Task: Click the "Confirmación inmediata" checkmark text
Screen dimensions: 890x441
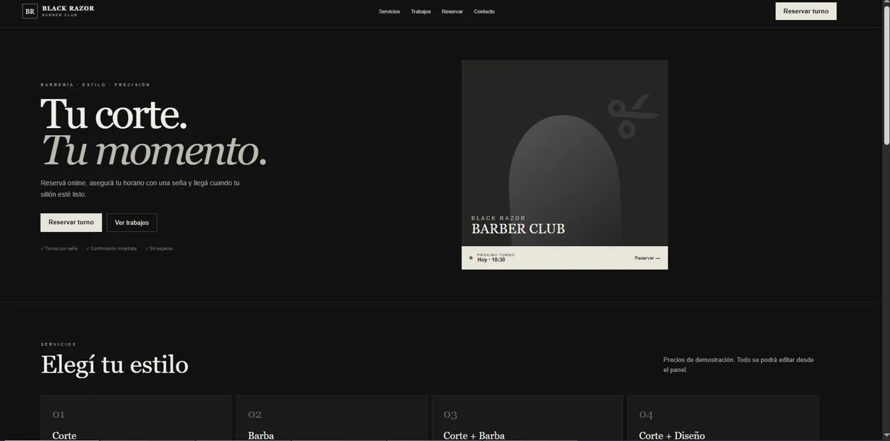Action: [111, 249]
